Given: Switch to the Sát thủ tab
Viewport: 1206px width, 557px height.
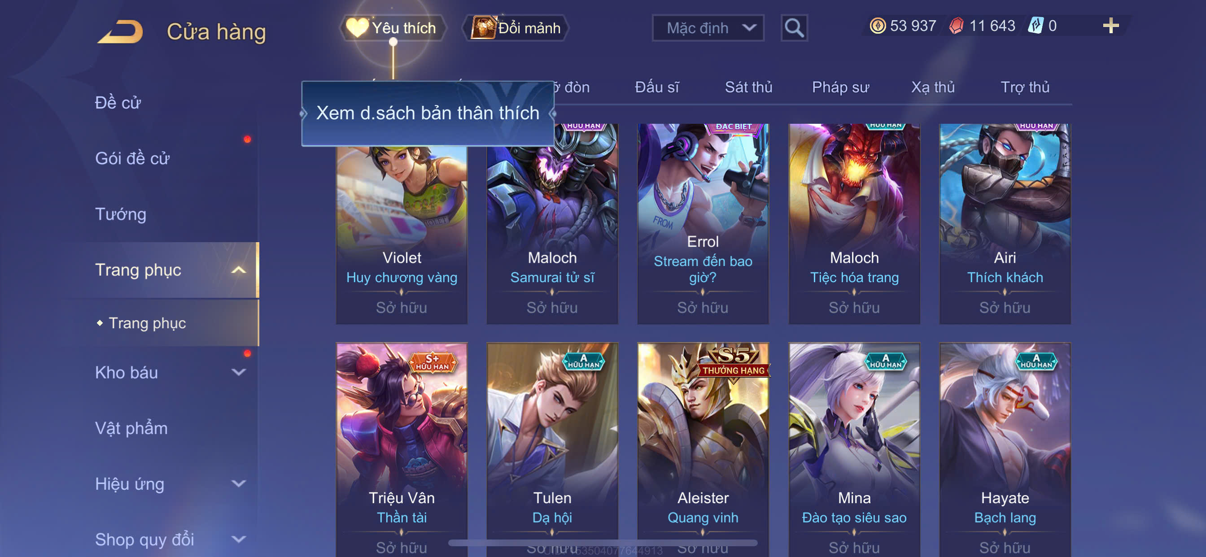Looking at the screenshot, I should 749,87.
